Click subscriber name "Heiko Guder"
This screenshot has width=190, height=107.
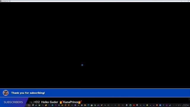tap(50, 102)
